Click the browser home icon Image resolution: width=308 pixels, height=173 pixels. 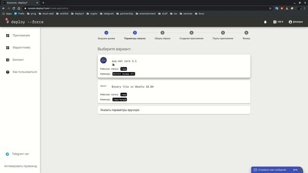pos(19,9)
